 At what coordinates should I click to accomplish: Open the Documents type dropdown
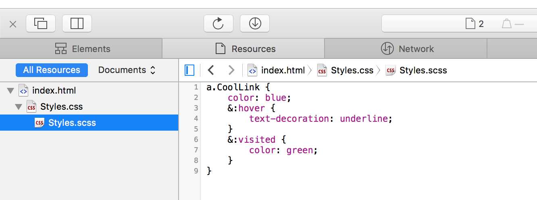pos(127,70)
